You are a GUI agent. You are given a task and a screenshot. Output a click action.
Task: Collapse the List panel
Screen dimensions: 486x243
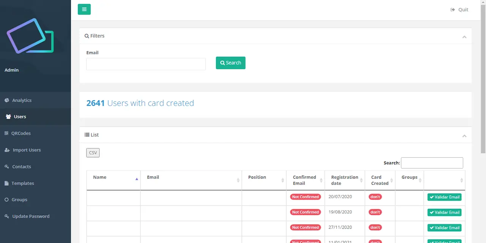464,136
